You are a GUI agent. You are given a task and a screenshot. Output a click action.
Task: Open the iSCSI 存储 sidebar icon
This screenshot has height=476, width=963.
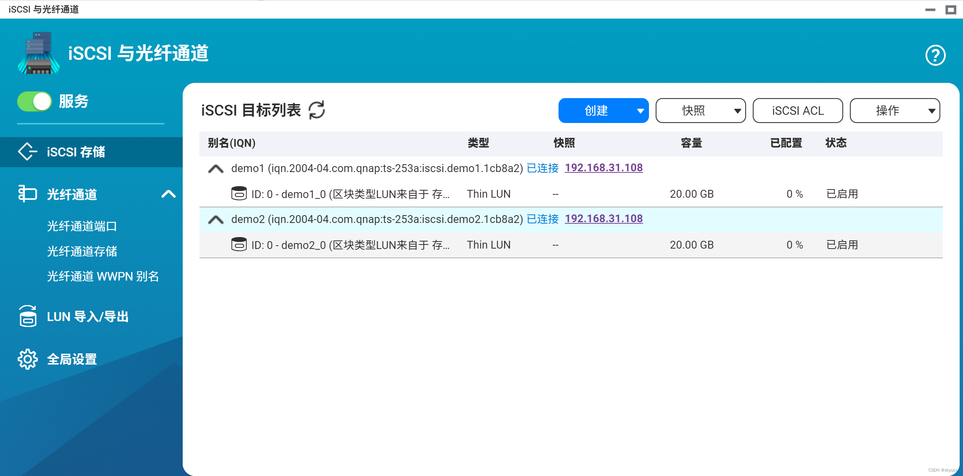tap(27, 152)
